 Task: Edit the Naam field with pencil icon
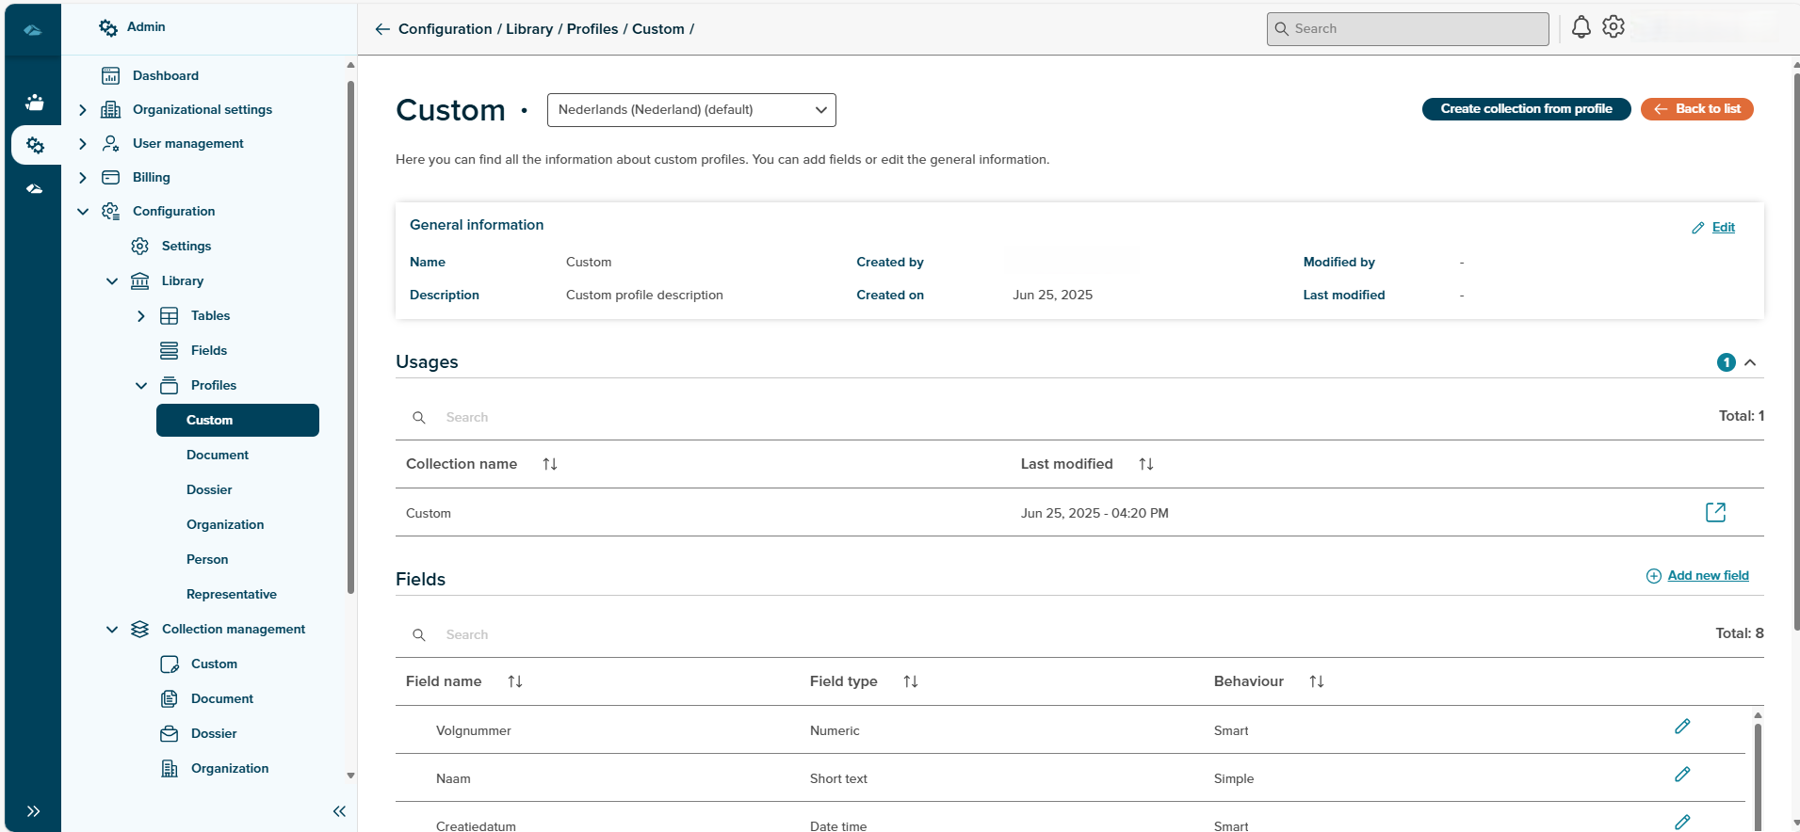(x=1682, y=775)
